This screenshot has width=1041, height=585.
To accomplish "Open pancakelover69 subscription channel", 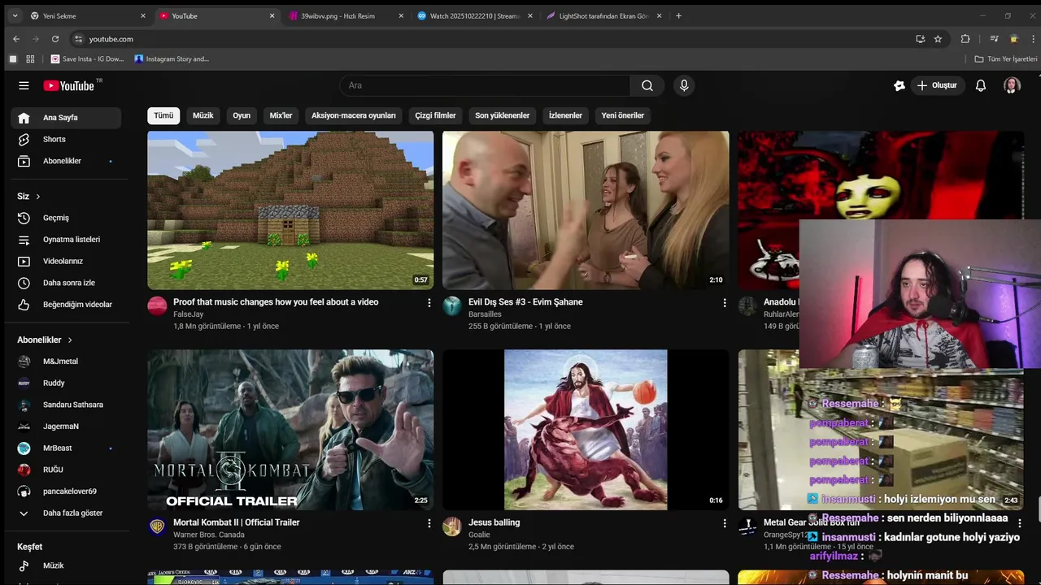I will pos(66,492).
